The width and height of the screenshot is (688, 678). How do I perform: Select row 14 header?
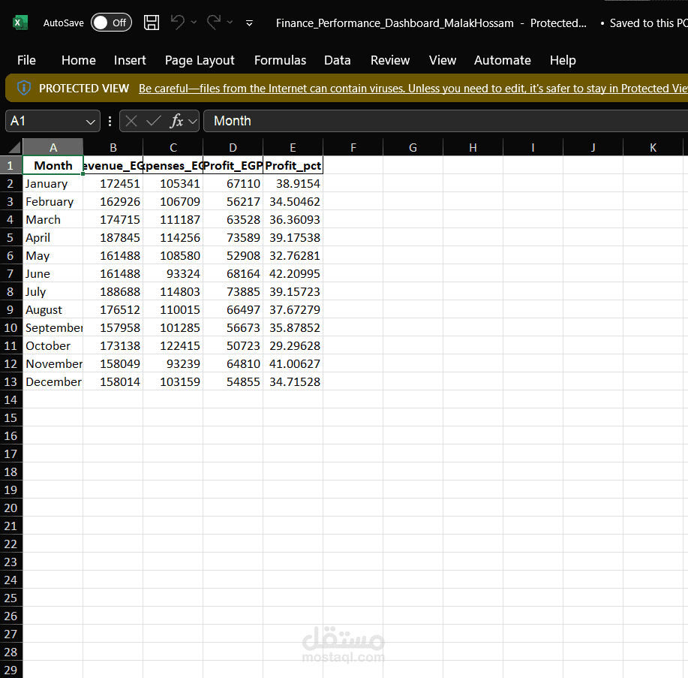11,399
